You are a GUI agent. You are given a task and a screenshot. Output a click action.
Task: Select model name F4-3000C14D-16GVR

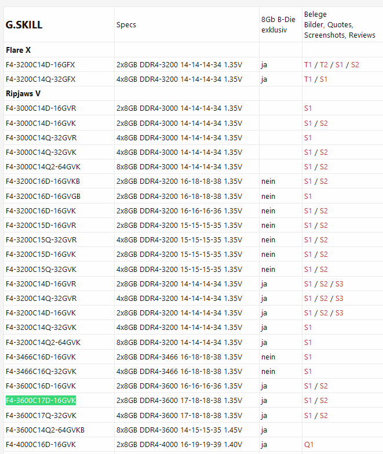click(x=41, y=108)
